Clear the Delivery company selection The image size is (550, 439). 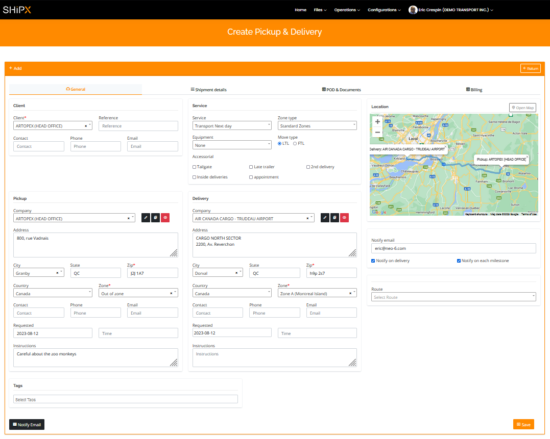click(x=307, y=218)
